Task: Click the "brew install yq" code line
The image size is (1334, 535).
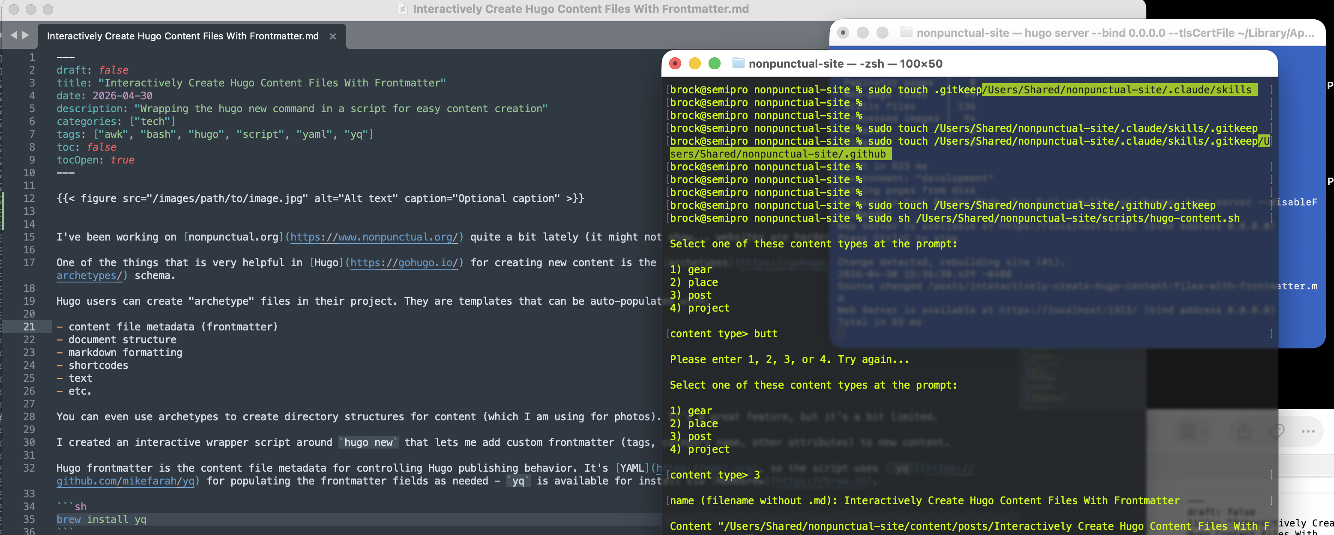Action: pos(102,520)
